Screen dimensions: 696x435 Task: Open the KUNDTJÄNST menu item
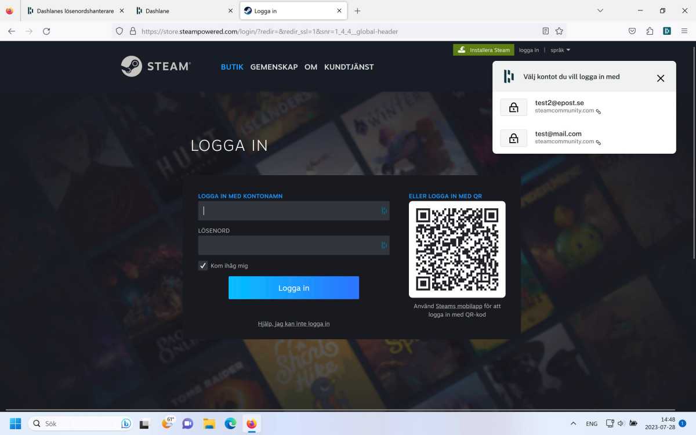coord(349,67)
